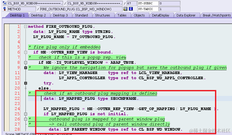The height and width of the screenshot is (135, 232).
Task: Click line number 3 in the margin
Action: point(18,37)
